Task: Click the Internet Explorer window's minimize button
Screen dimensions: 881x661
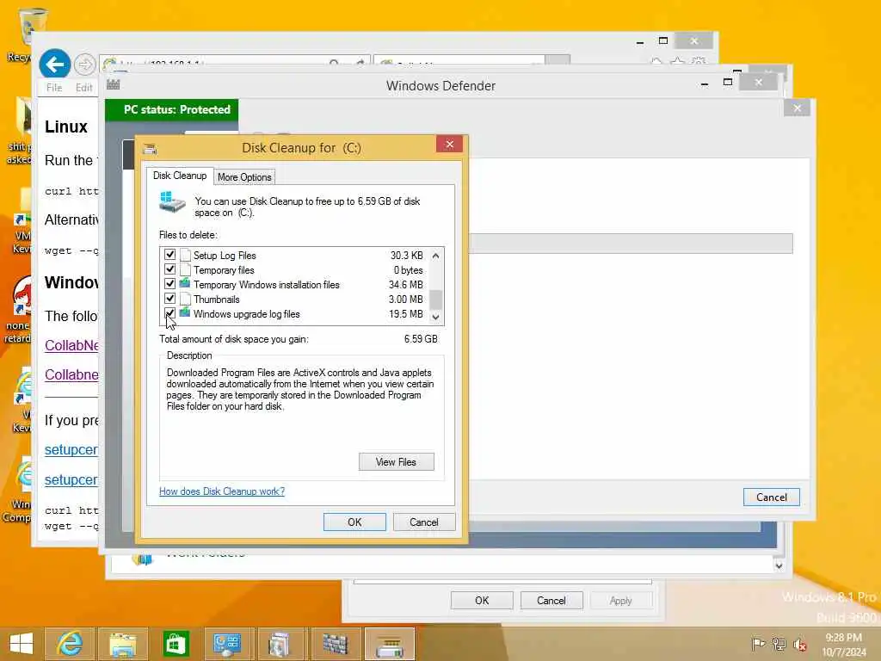Action: click(640, 41)
